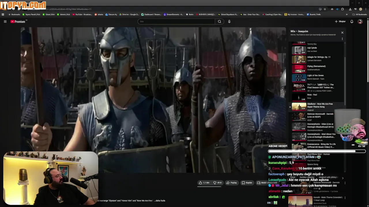369x207 pixels.
Task: Open options for Rahman Mammadli recommended video
Action: click(345, 183)
